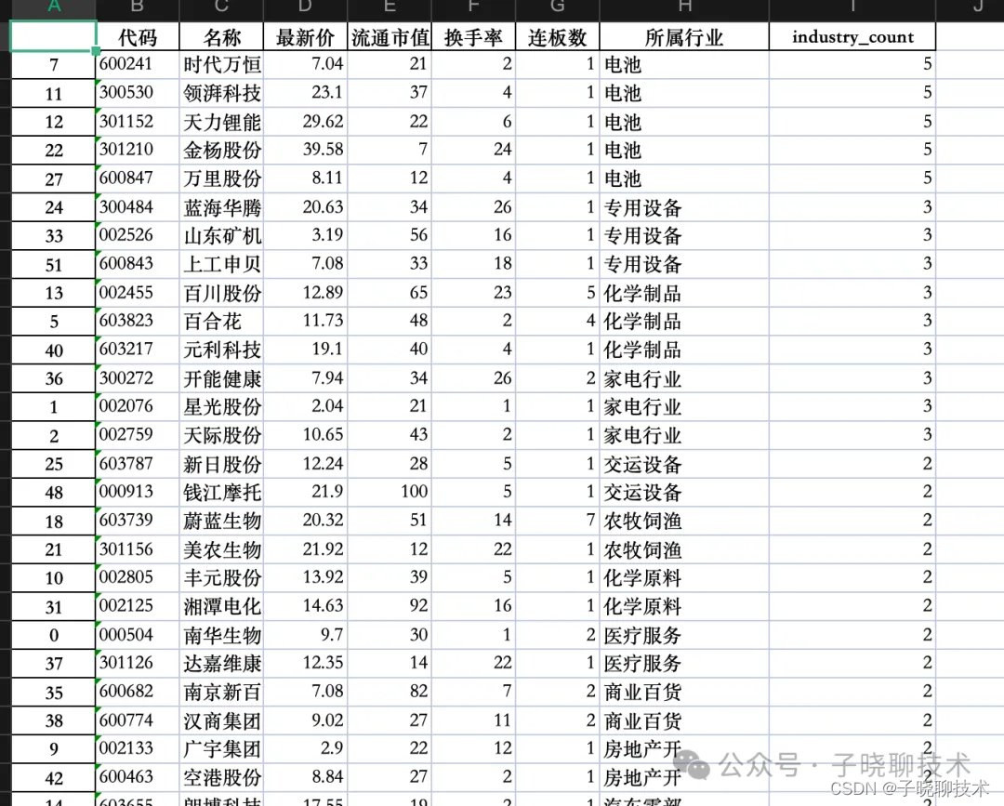The image size is (1004, 806).
Task: Select the 最新价 header cell
Action: pos(304,37)
